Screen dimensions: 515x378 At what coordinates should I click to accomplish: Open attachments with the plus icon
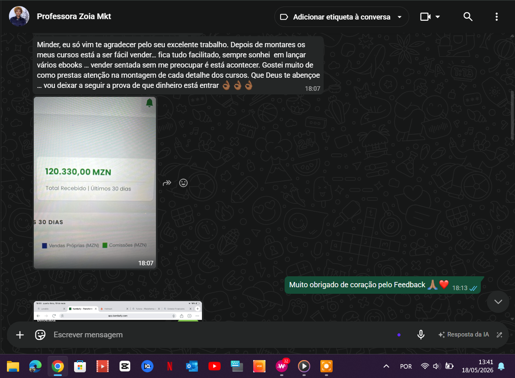coord(20,335)
